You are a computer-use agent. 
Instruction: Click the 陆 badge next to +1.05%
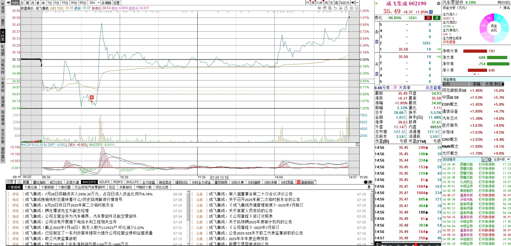(431, 12)
